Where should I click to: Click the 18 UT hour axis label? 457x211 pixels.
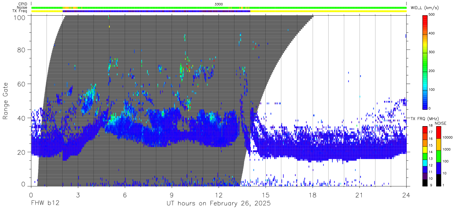click(x=313, y=195)
